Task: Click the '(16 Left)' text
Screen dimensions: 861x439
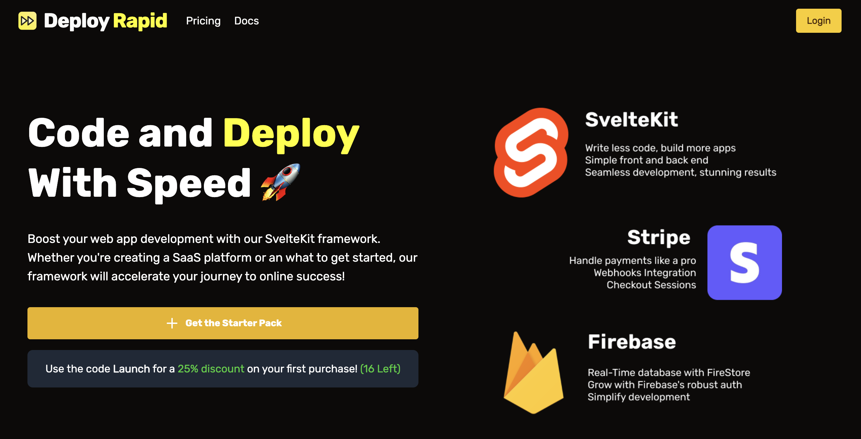Action: pos(380,369)
